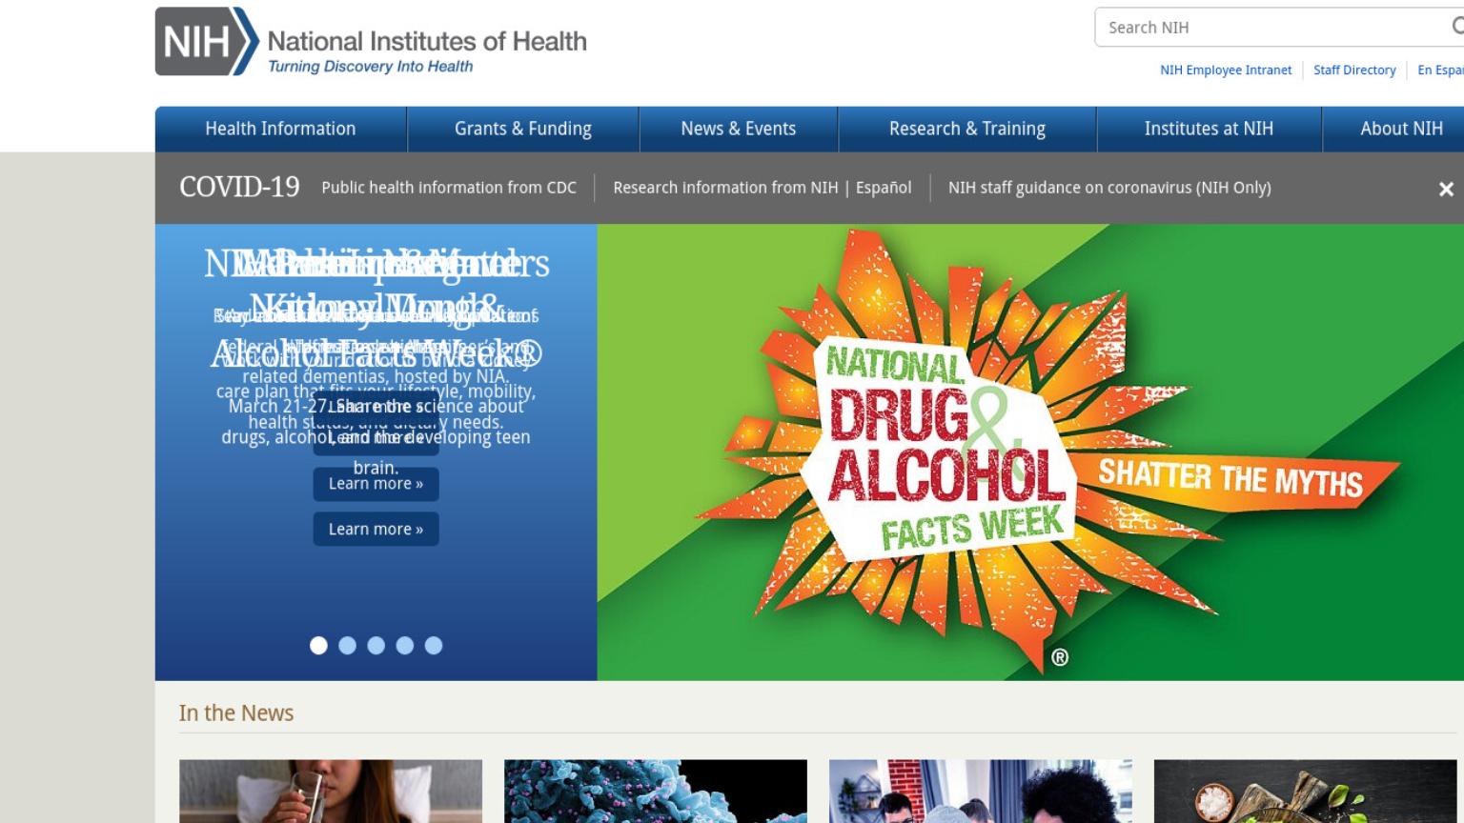
Task: Open the news thumbnail showing blue virus cells
Action: pos(656,792)
